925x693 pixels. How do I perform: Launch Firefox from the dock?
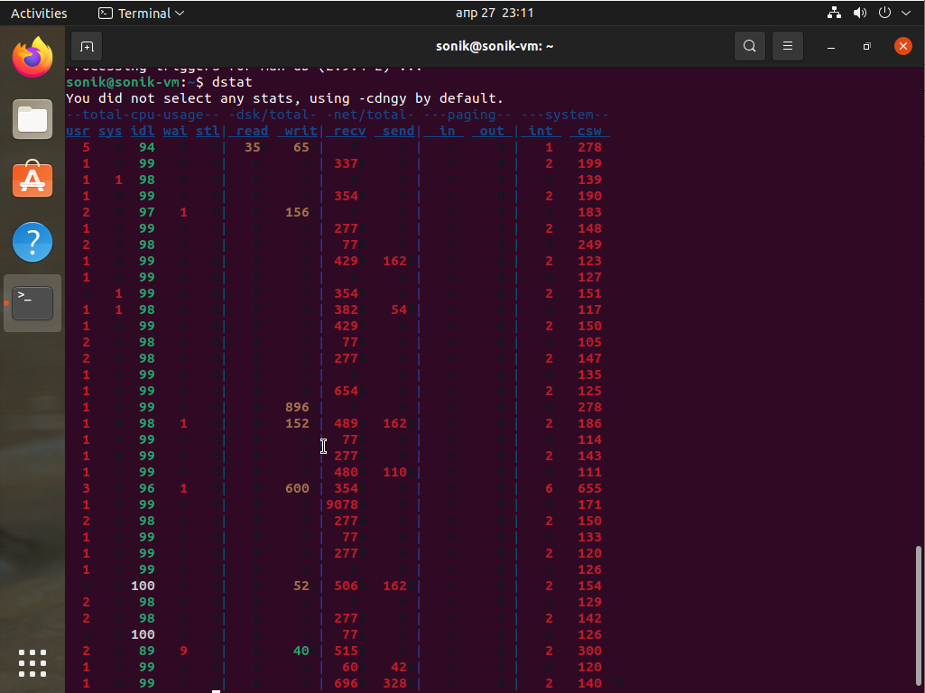coord(32,59)
